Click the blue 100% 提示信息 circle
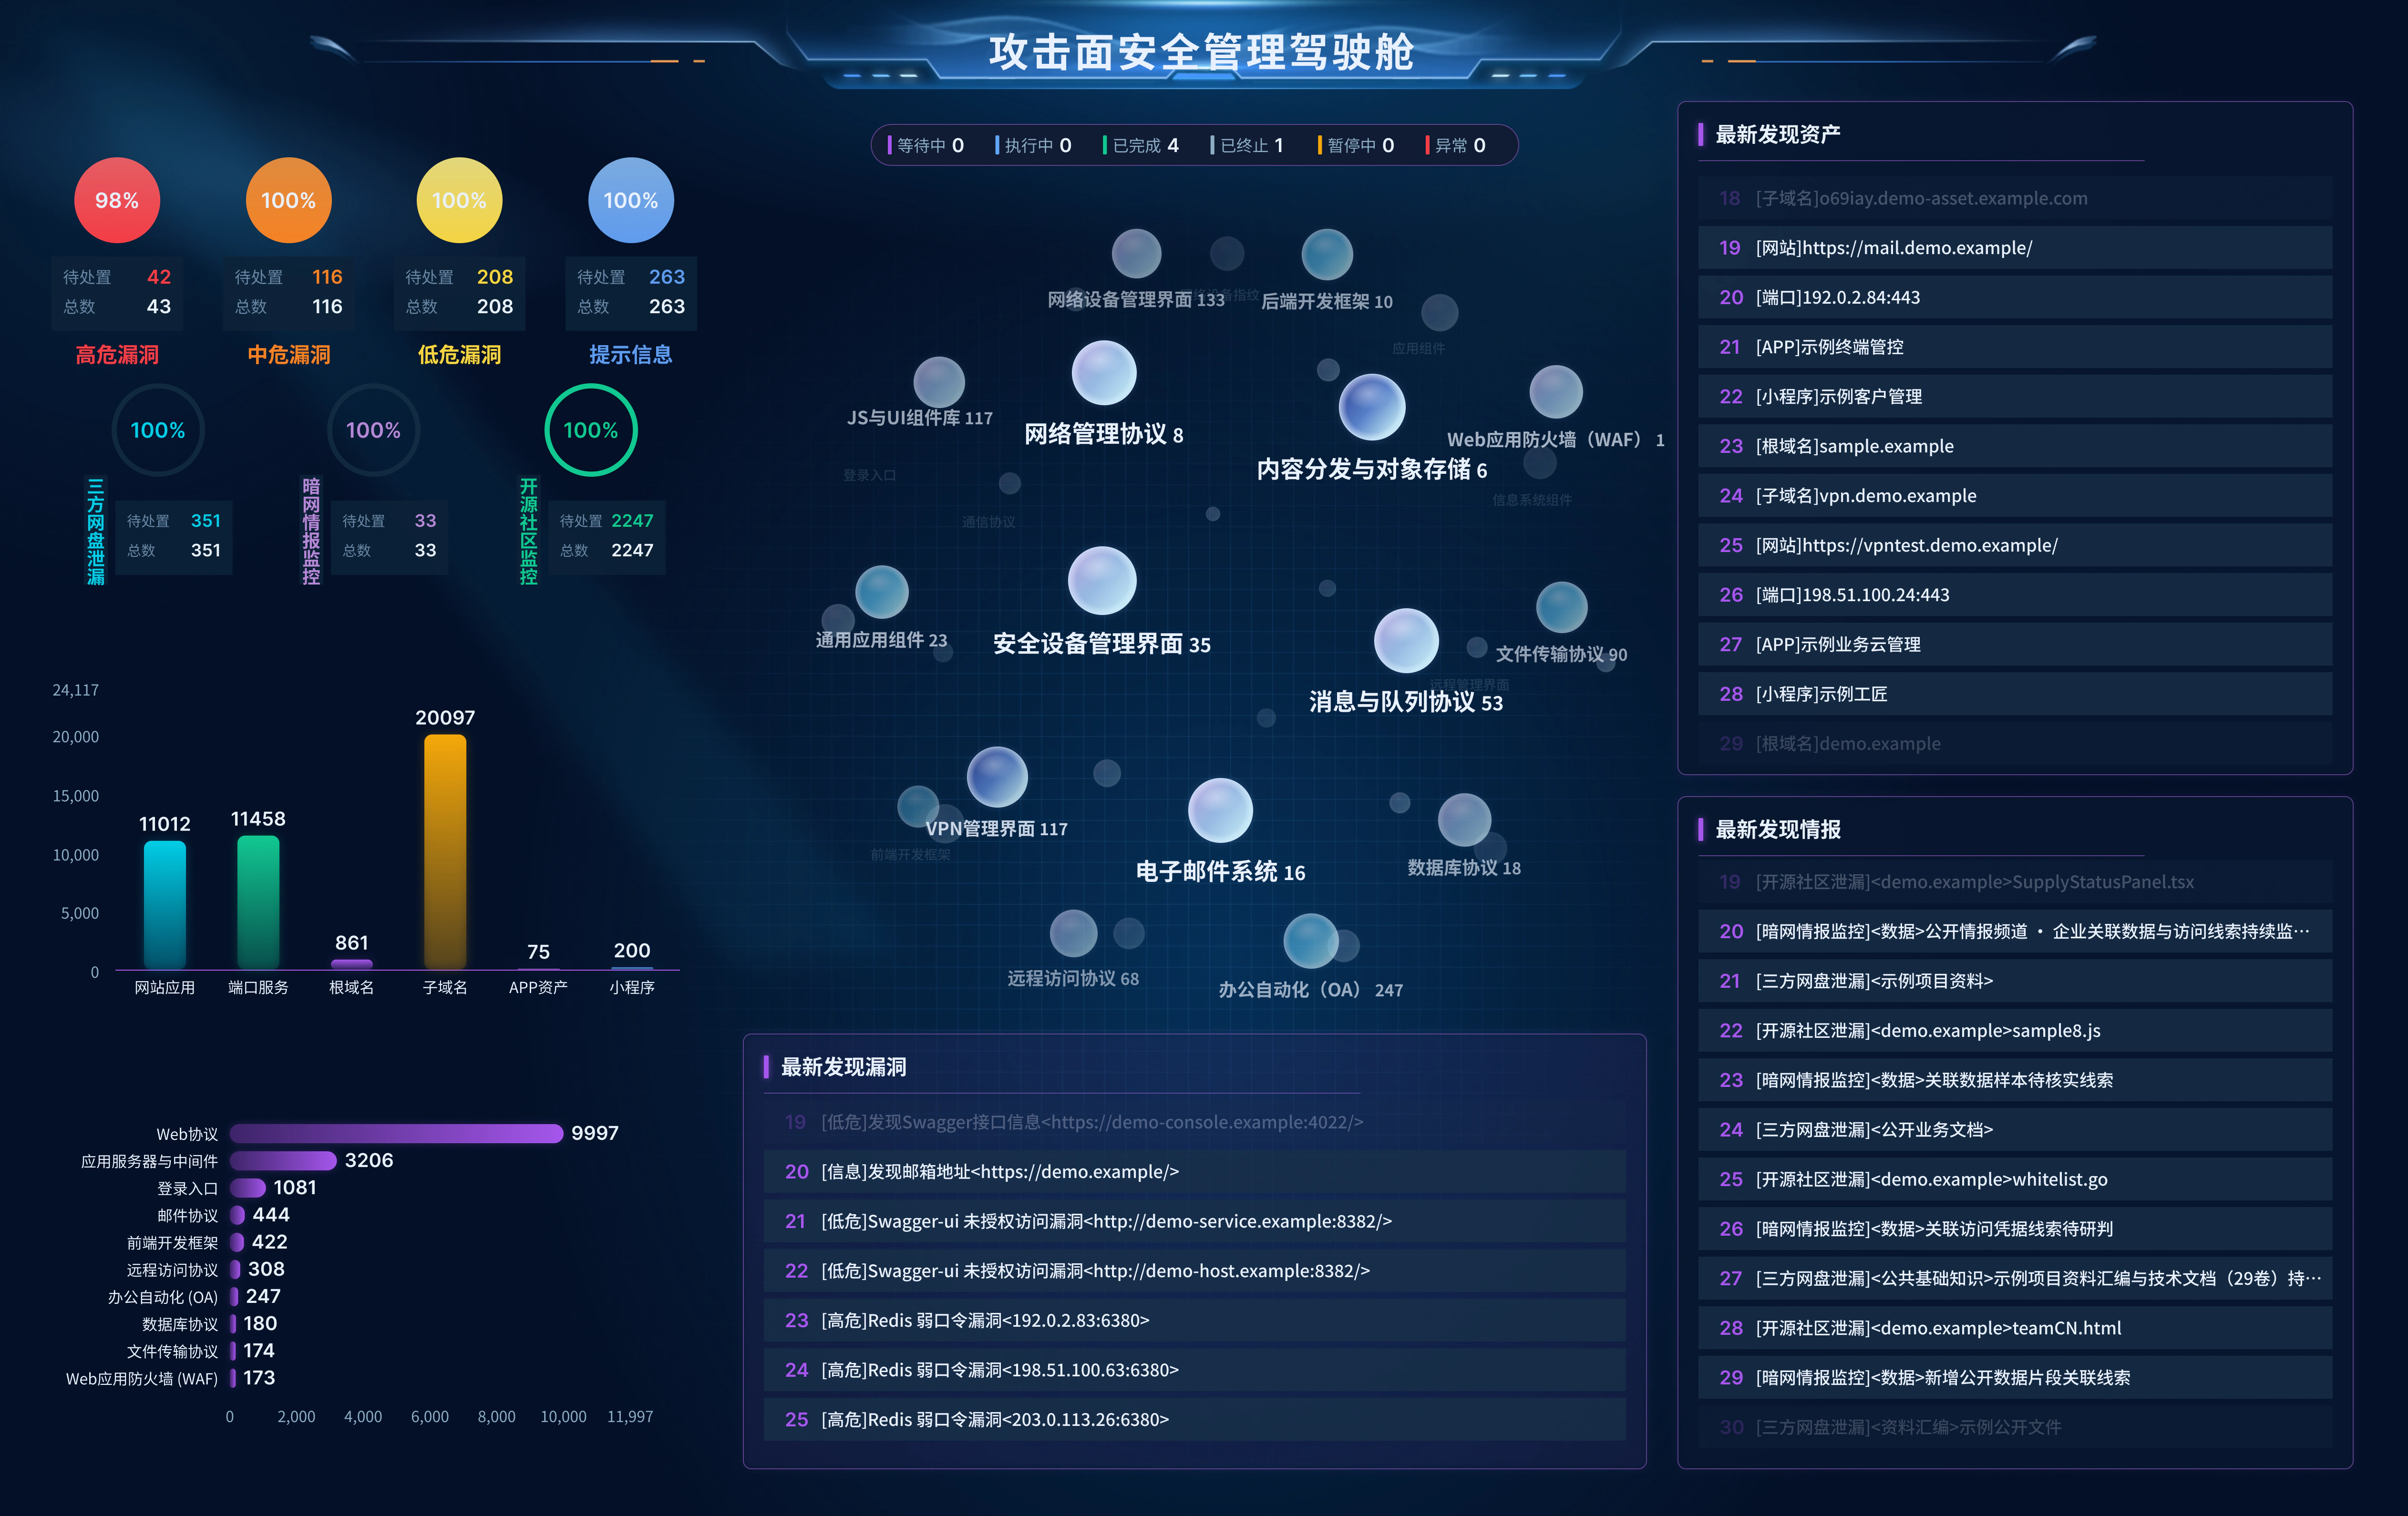 point(630,200)
